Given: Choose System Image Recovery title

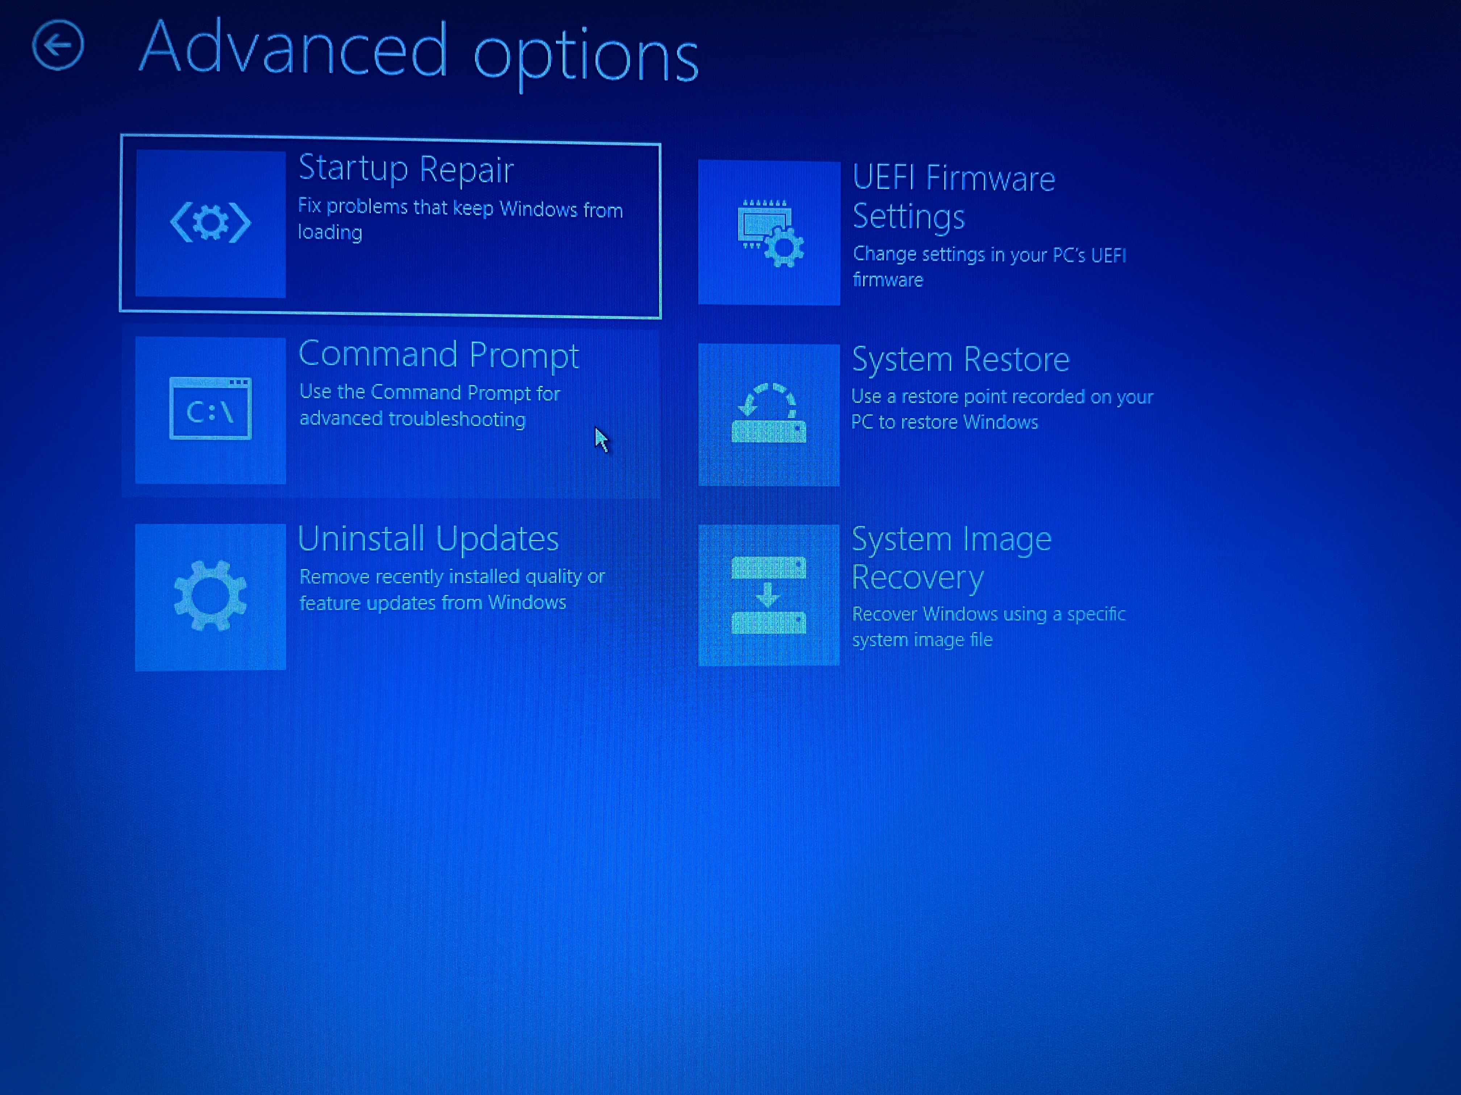Looking at the screenshot, I should [x=950, y=558].
